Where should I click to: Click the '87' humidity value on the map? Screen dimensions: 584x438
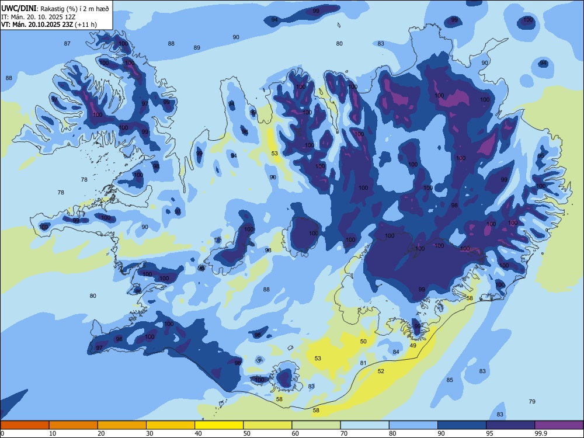click(67, 44)
